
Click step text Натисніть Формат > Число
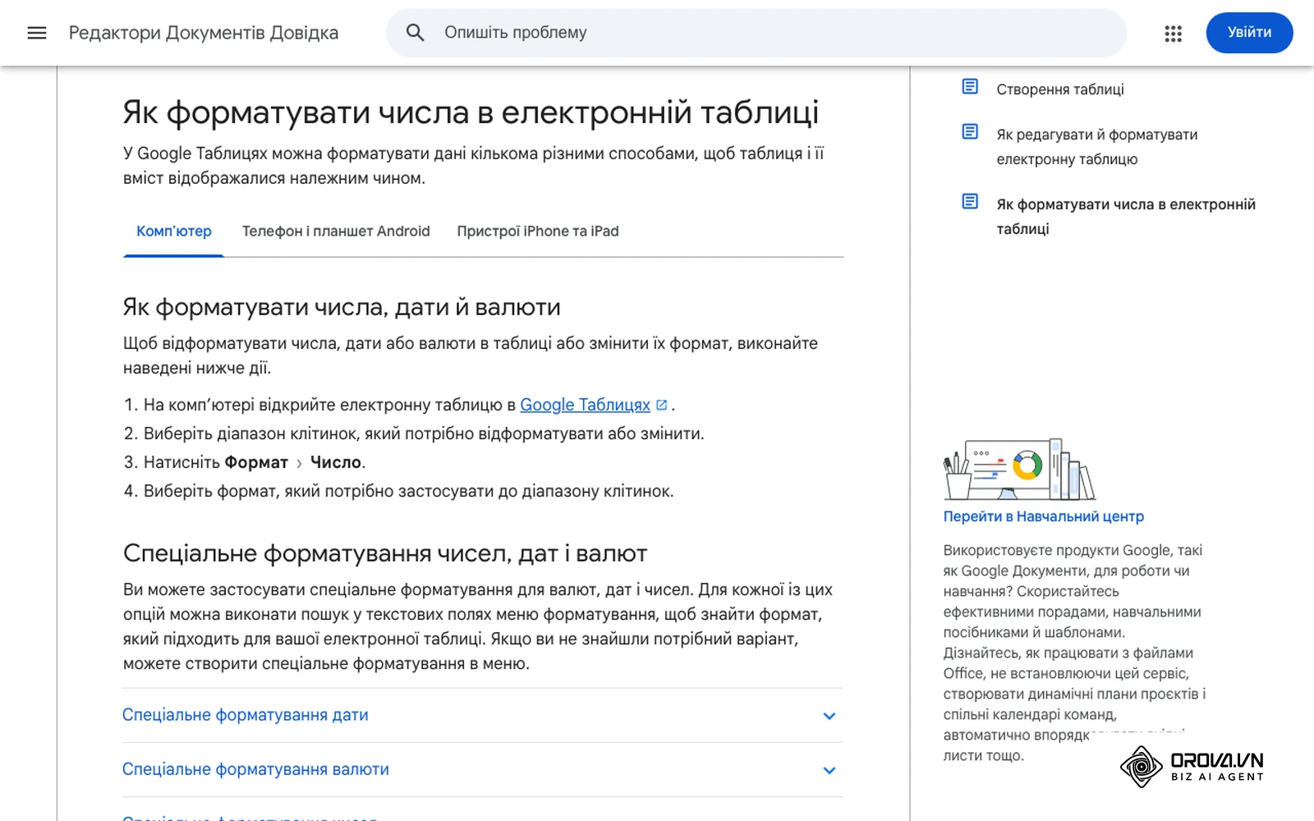coord(255,462)
